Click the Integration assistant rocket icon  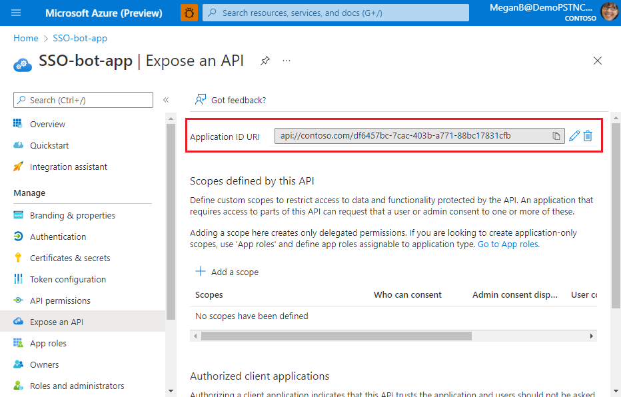[x=18, y=167]
